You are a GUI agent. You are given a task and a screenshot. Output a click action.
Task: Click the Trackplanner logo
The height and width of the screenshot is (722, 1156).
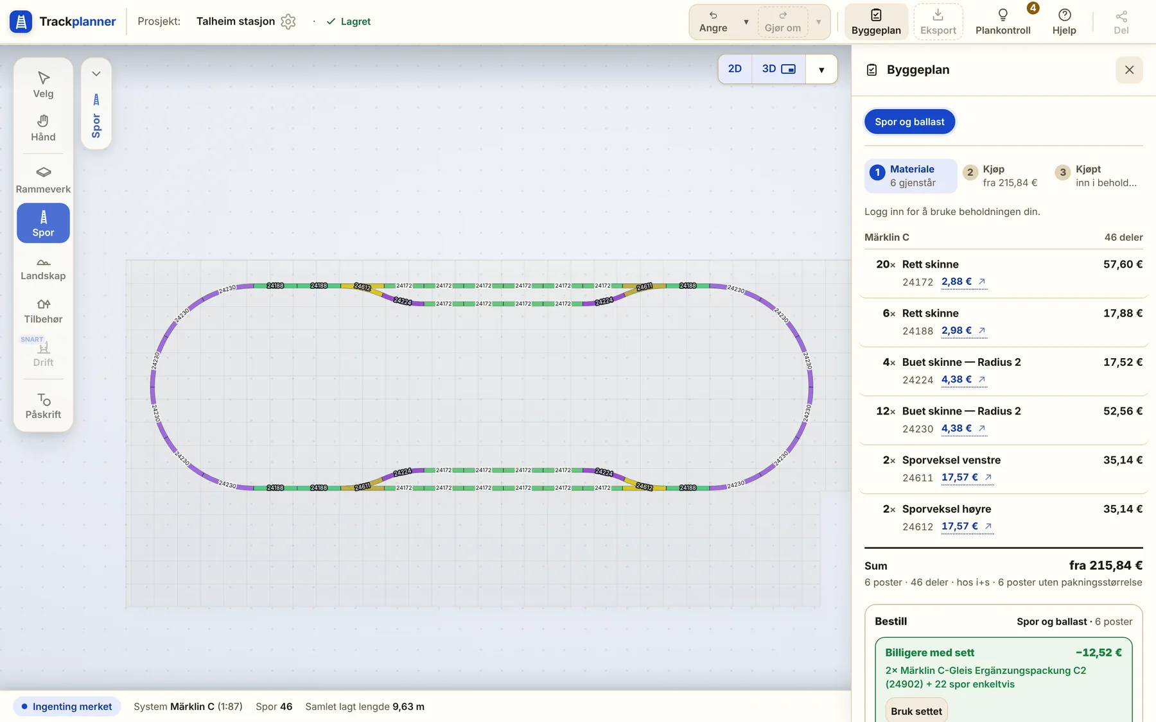[x=63, y=21]
